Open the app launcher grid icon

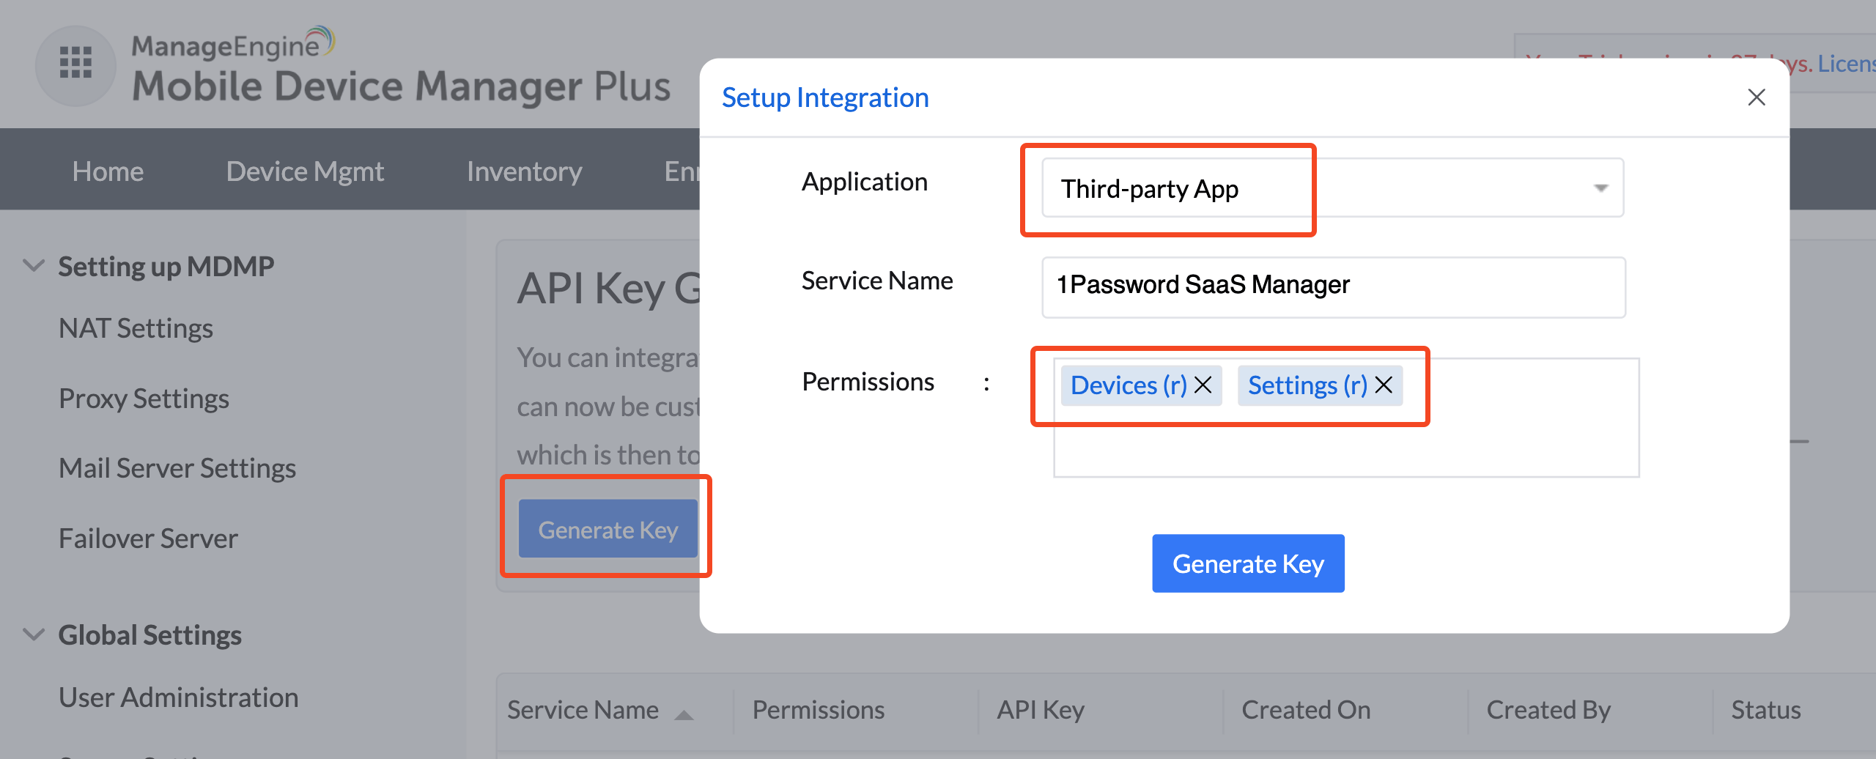[x=75, y=64]
